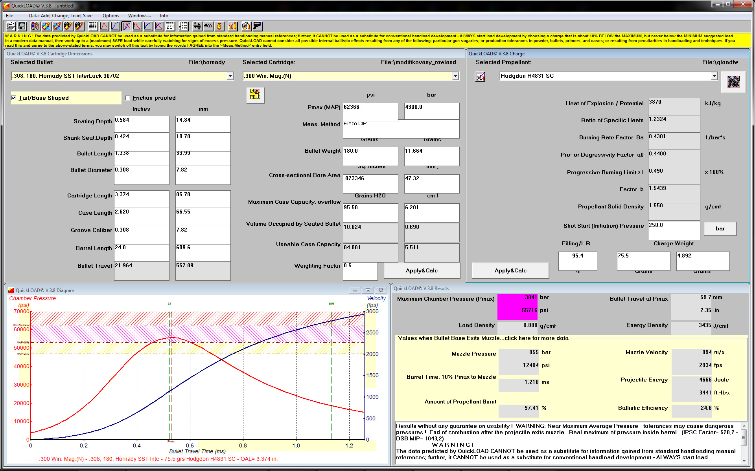Open the Options menu
Image resolution: width=755 pixels, height=471 pixels.
tap(110, 16)
